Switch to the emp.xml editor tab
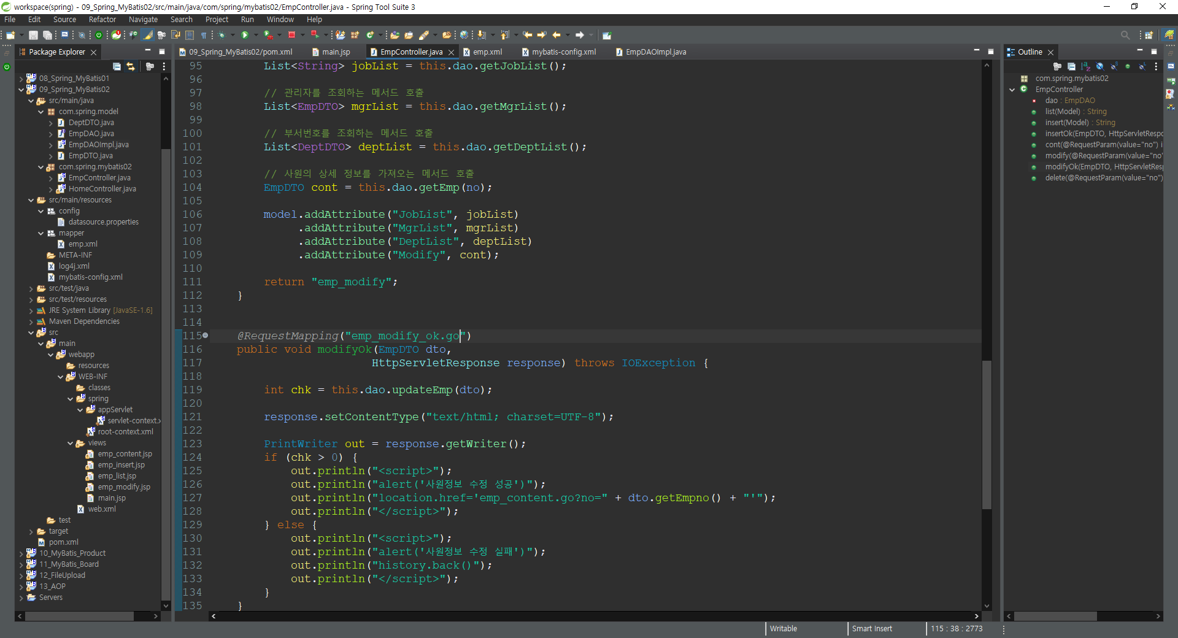Screen dimensions: 1178x638 click(483, 52)
